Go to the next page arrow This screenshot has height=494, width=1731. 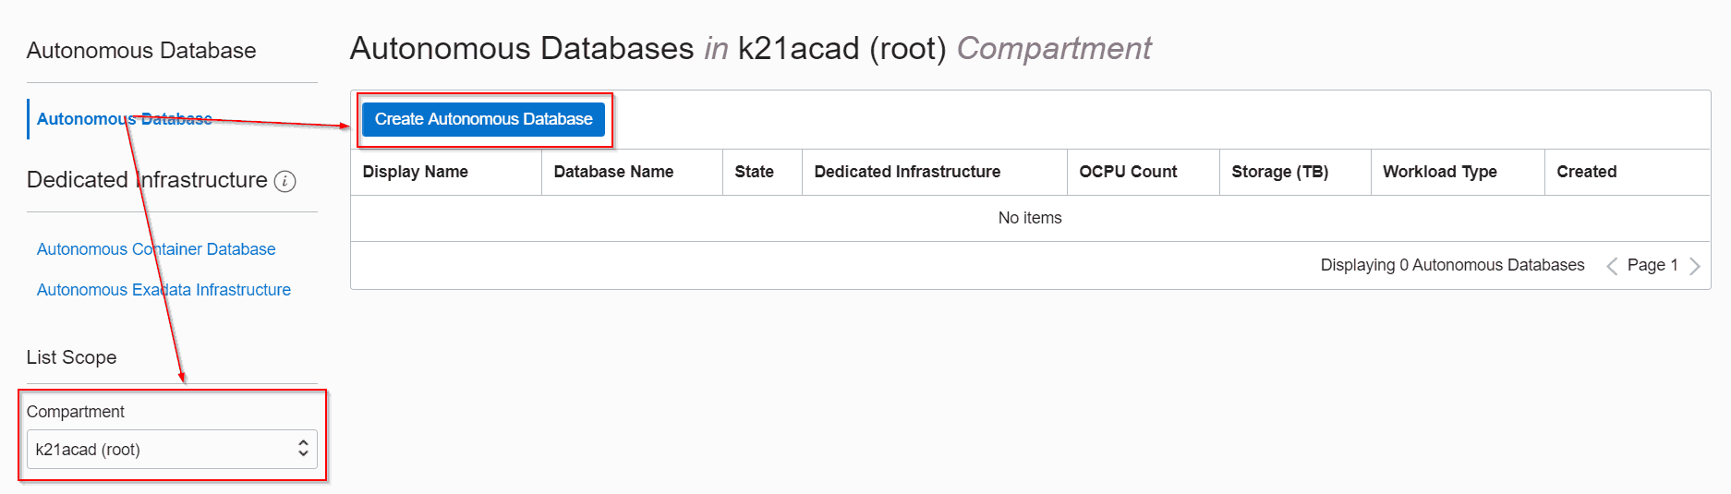(x=1695, y=266)
